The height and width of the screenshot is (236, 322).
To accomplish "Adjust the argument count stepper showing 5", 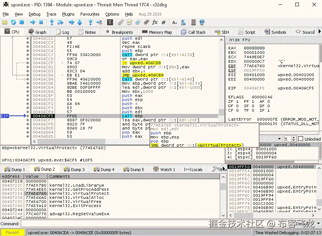I will (294, 139).
